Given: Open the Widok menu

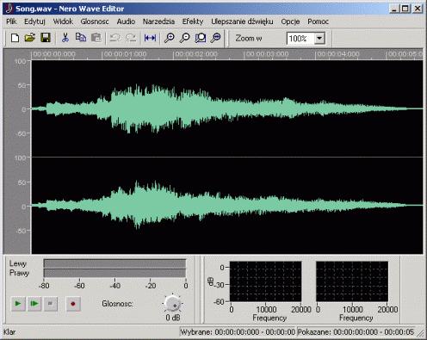Looking at the screenshot, I should (63, 22).
